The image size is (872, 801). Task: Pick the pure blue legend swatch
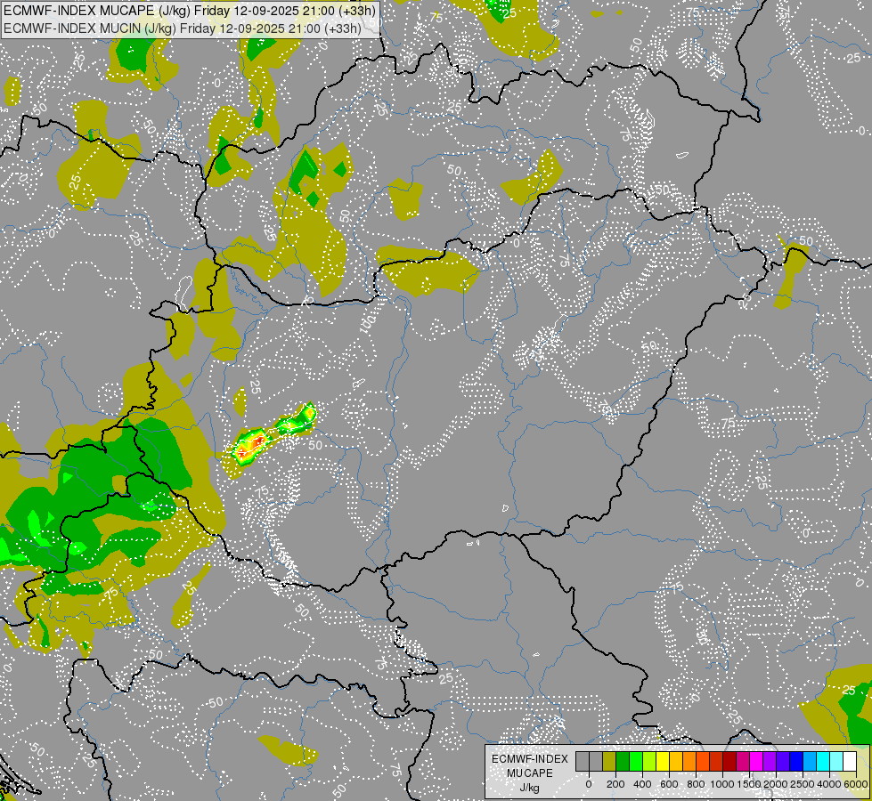(797, 762)
